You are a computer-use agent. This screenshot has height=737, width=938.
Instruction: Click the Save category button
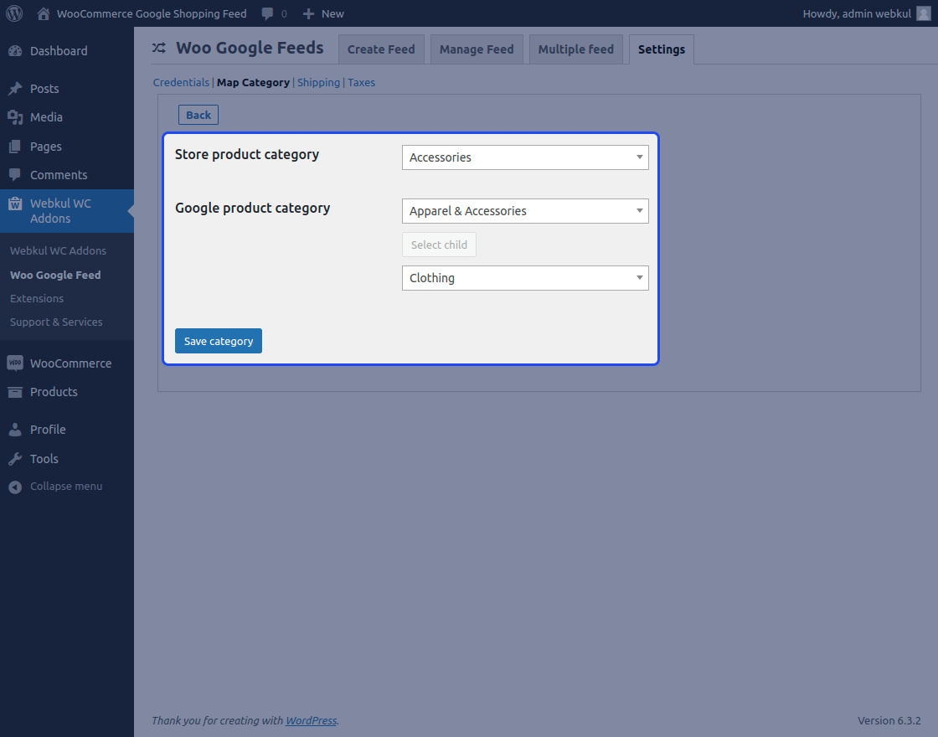click(219, 341)
